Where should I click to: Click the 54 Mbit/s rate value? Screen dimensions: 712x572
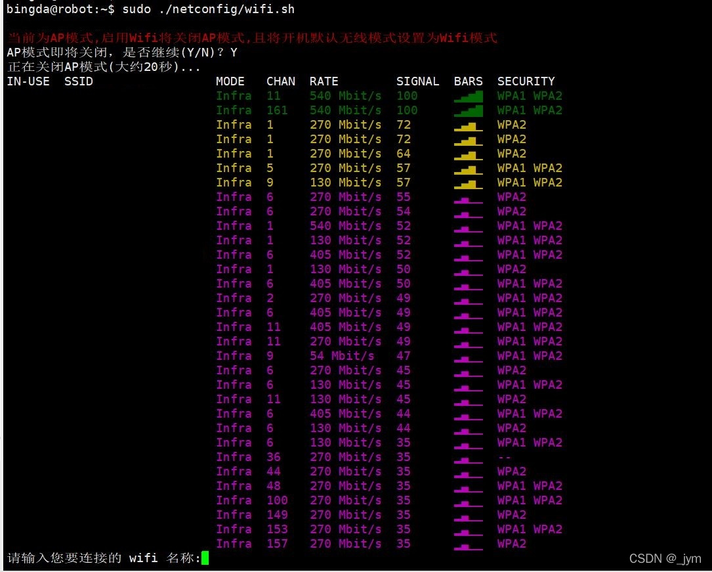(342, 356)
